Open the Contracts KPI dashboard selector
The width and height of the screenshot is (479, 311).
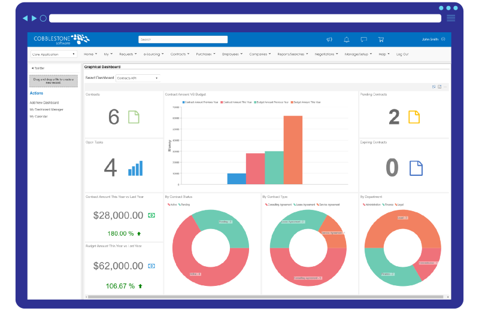click(x=138, y=78)
